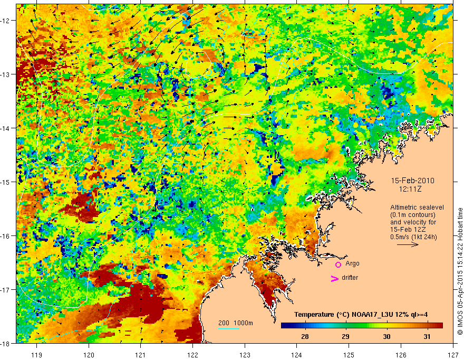Image resolution: width=464 pixels, height=359 pixels.
Task: Click the longitude label 125
Action: [349, 355]
